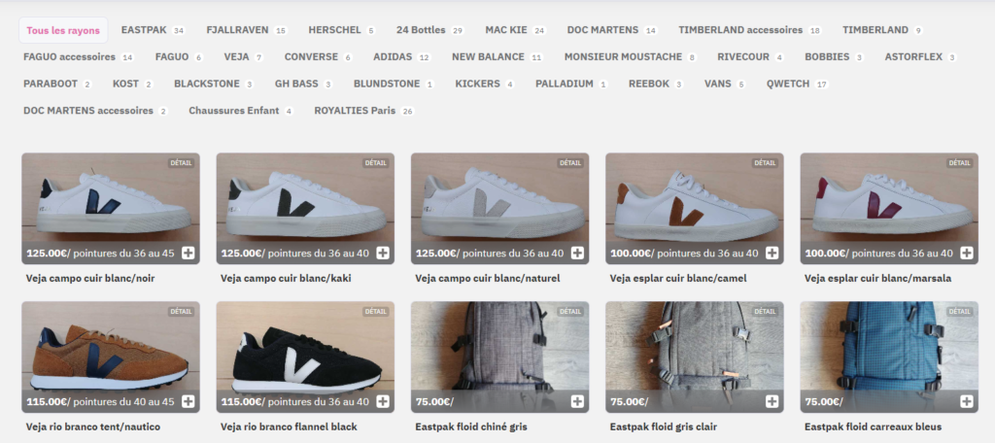The image size is (995, 443).
Task: View DÉTAIL of Veja esplar blanc/camel
Action: pyautogui.click(x=765, y=163)
